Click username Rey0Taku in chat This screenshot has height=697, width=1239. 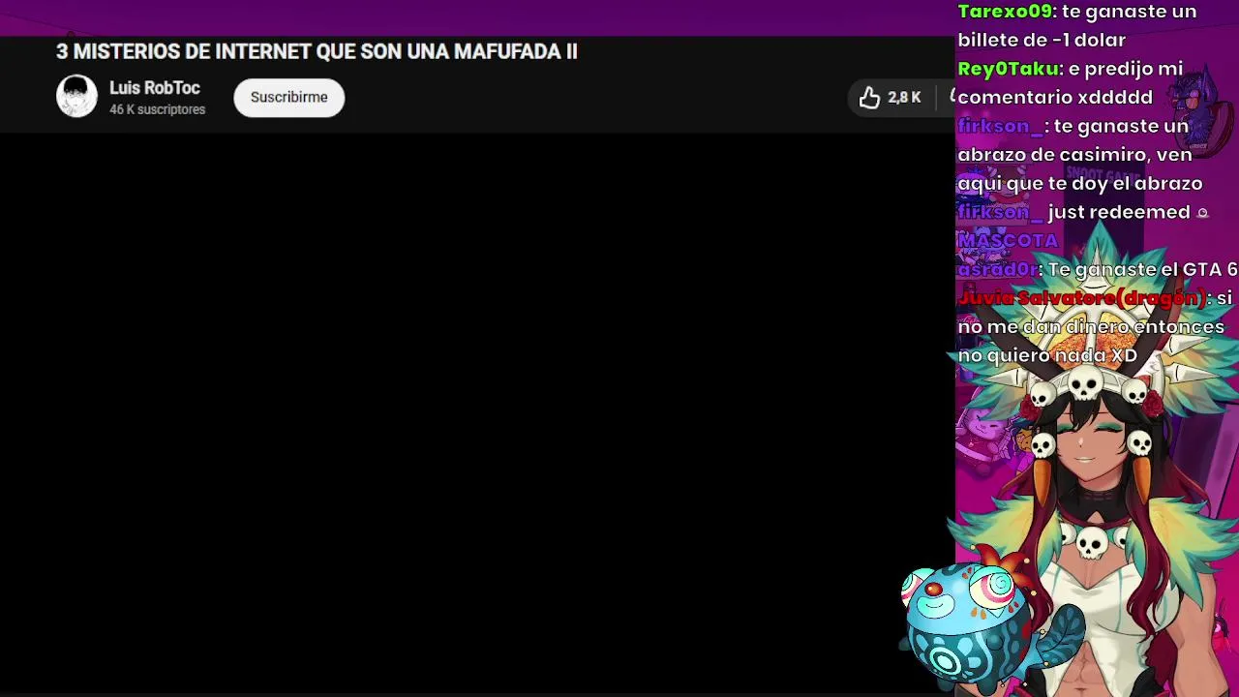[x=1008, y=69]
